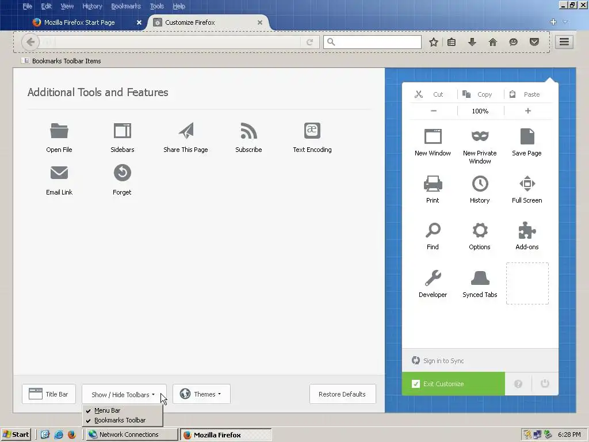This screenshot has width=589, height=442.
Task: Select the Customize Firefox tab
Action: pyautogui.click(x=208, y=22)
